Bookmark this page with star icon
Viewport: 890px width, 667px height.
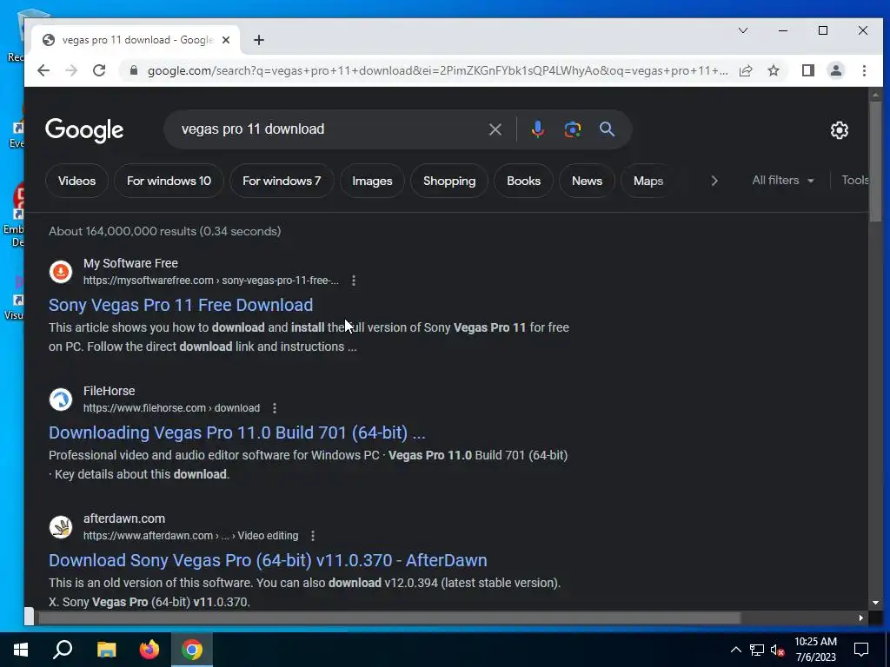pos(774,70)
